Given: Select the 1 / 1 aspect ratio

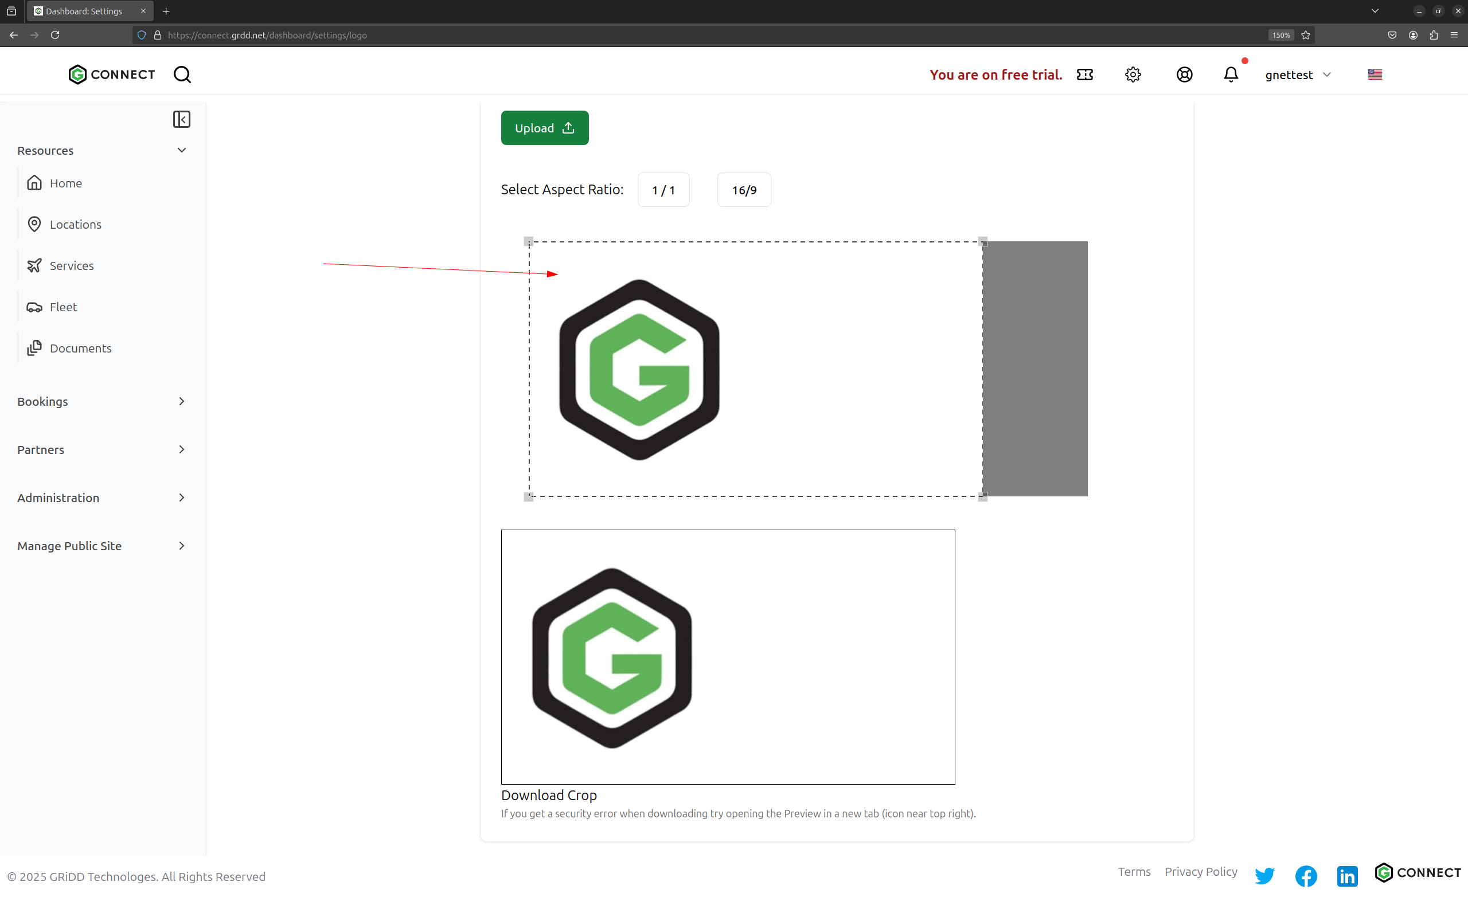Looking at the screenshot, I should coord(663,190).
